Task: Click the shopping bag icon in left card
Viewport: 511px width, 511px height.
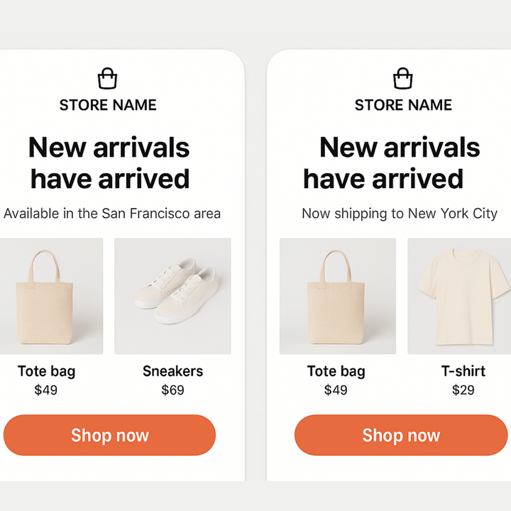Action: 108,78
